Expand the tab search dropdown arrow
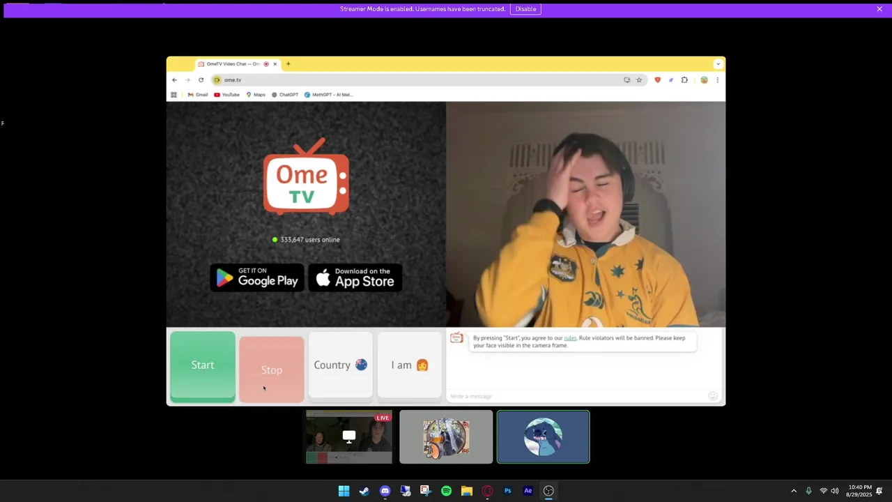Screen dimensions: 892x502 [x=718, y=64]
